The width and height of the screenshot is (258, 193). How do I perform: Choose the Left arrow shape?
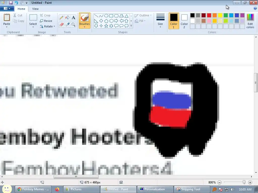(121, 21)
